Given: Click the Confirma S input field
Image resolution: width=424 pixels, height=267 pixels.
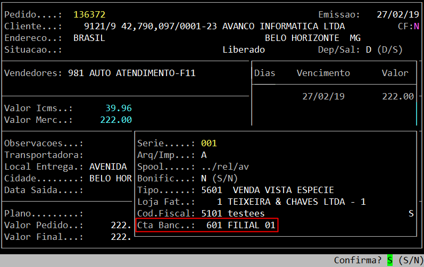Looking at the screenshot, I should click(390, 261).
